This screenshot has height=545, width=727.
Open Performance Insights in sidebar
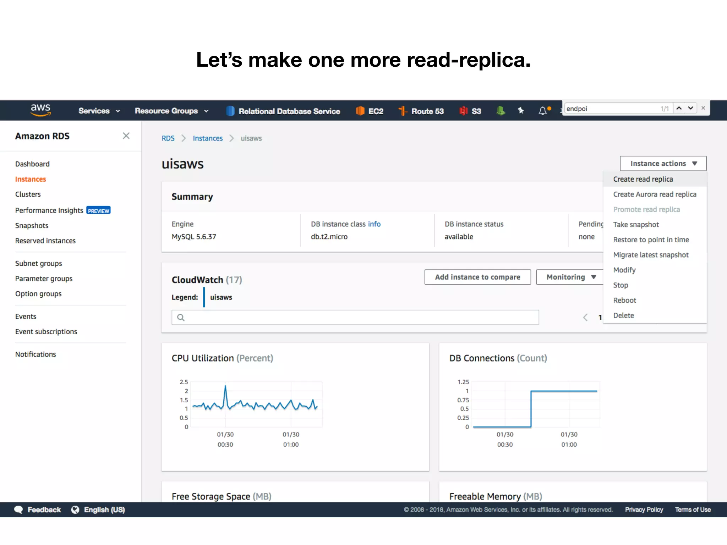pyautogui.click(x=49, y=210)
